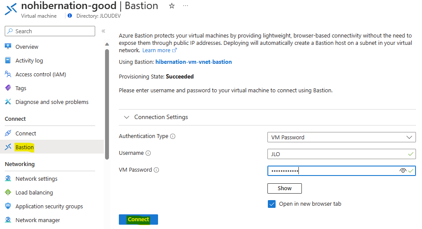Click the Application security groups shield icon
This screenshot has height=229, width=422.
pyautogui.click(x=8, y=206)
